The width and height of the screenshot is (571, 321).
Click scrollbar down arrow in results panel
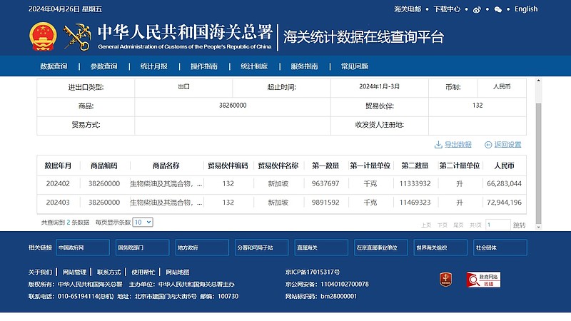[x=538, y=227]
